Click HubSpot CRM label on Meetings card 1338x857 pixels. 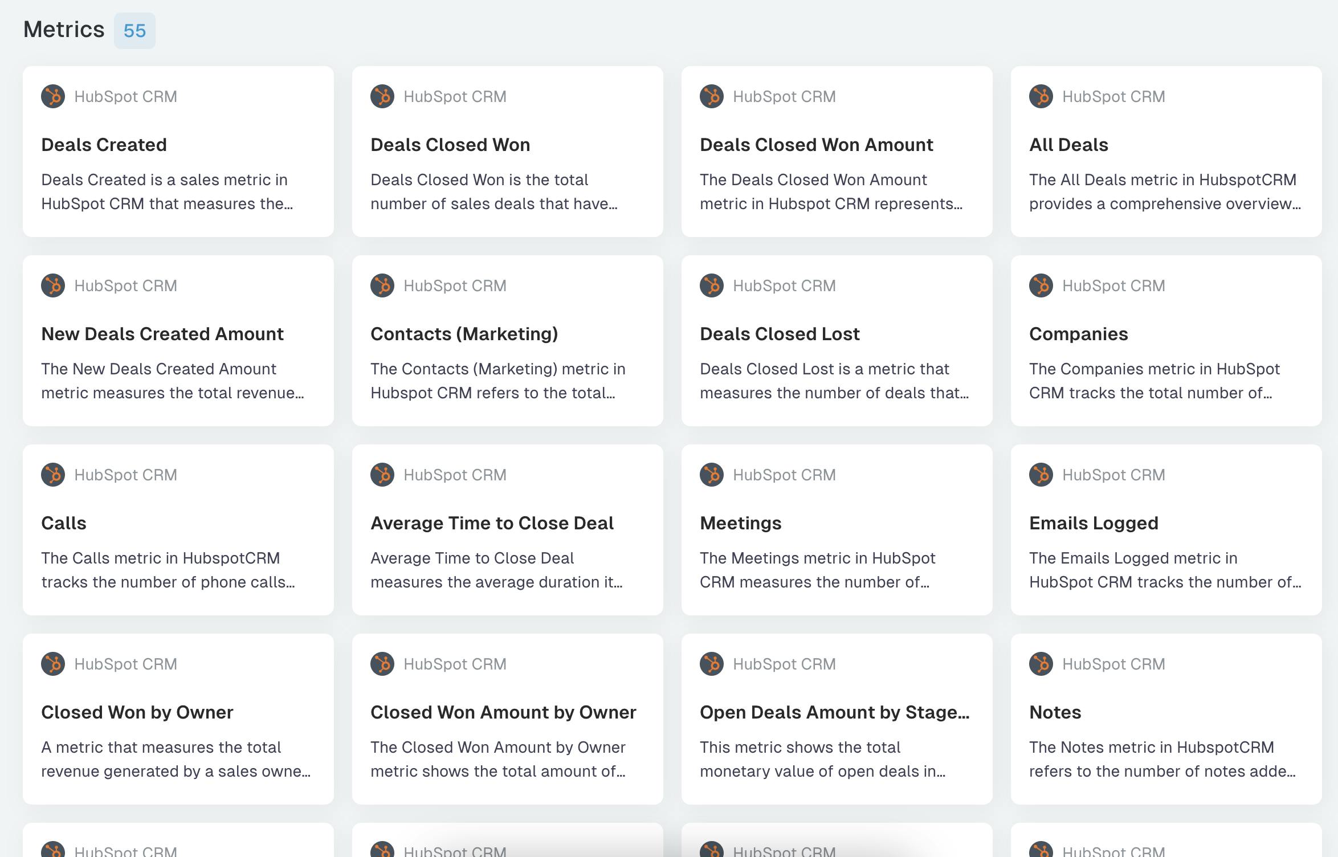tap(784, 475)
